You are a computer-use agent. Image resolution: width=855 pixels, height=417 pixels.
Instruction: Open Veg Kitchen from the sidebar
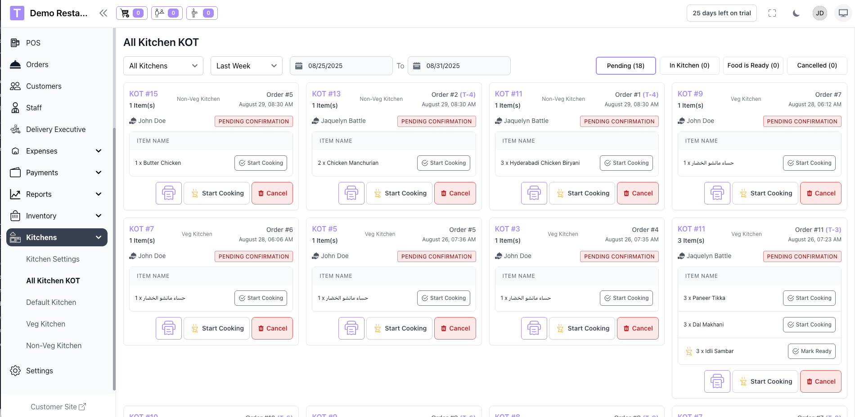[45, 324]
